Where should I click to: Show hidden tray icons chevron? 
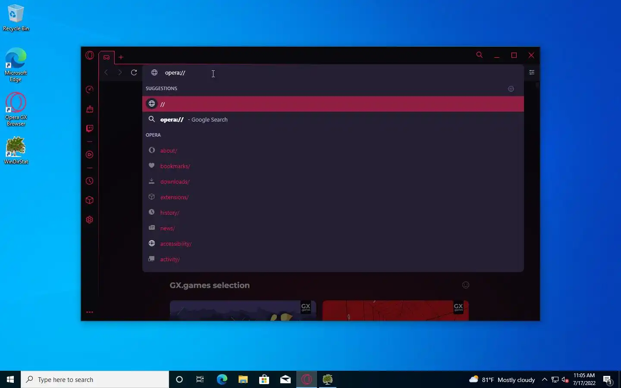(545, 379)
